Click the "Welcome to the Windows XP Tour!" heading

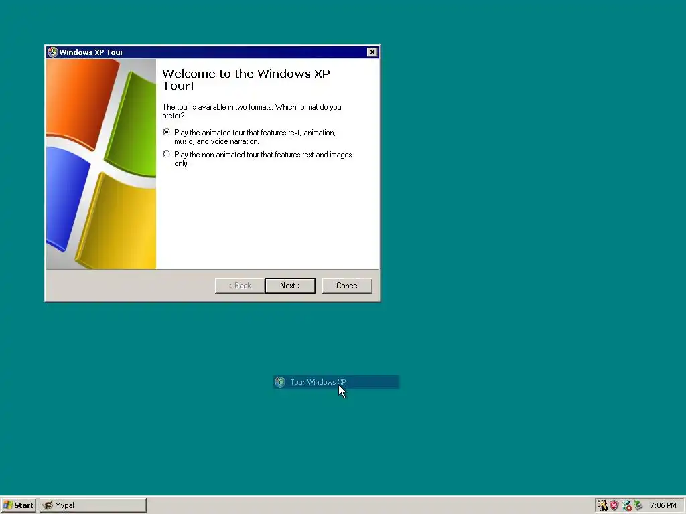246,80
